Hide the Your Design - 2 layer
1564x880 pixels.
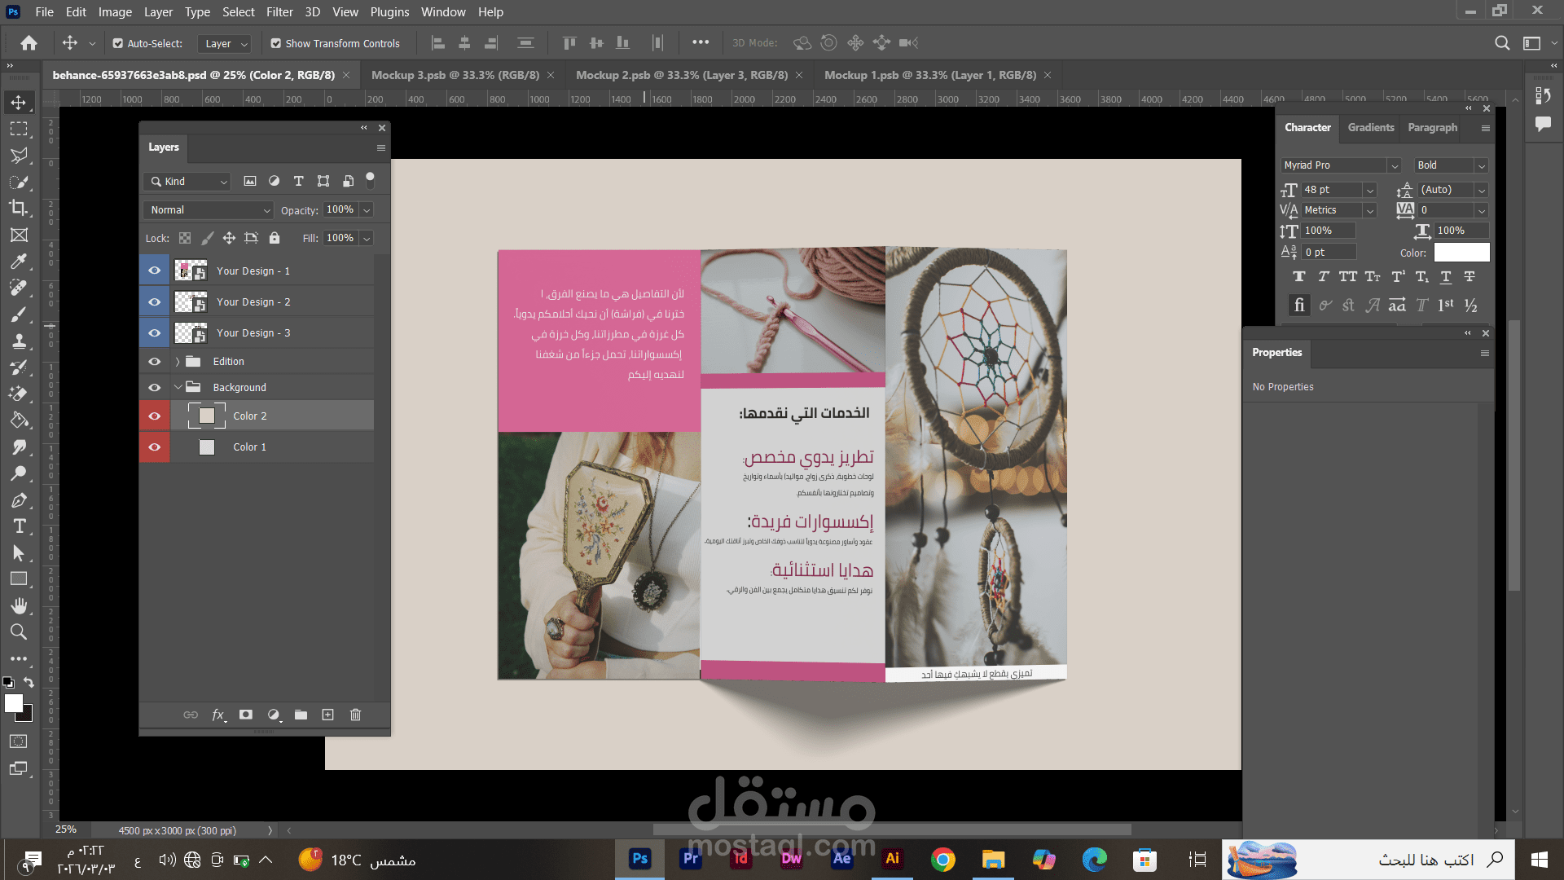[x=154, y=301]
